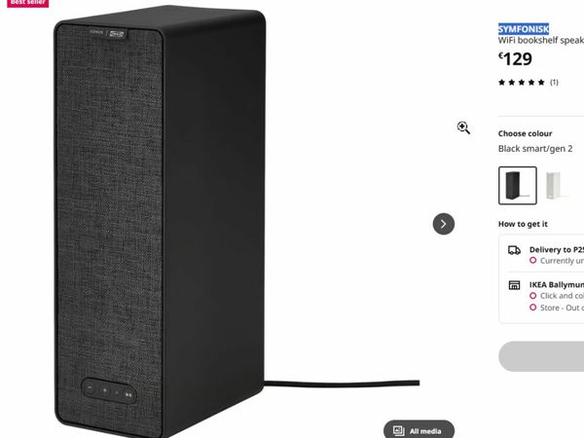This screenshot has width=584, height=438.
Task: Click the €129 price text
Action: (516, 58)
